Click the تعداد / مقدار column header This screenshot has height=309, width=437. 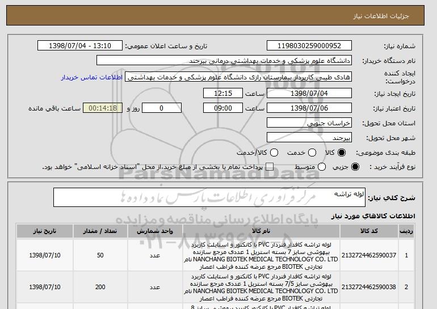pos(100,231)
